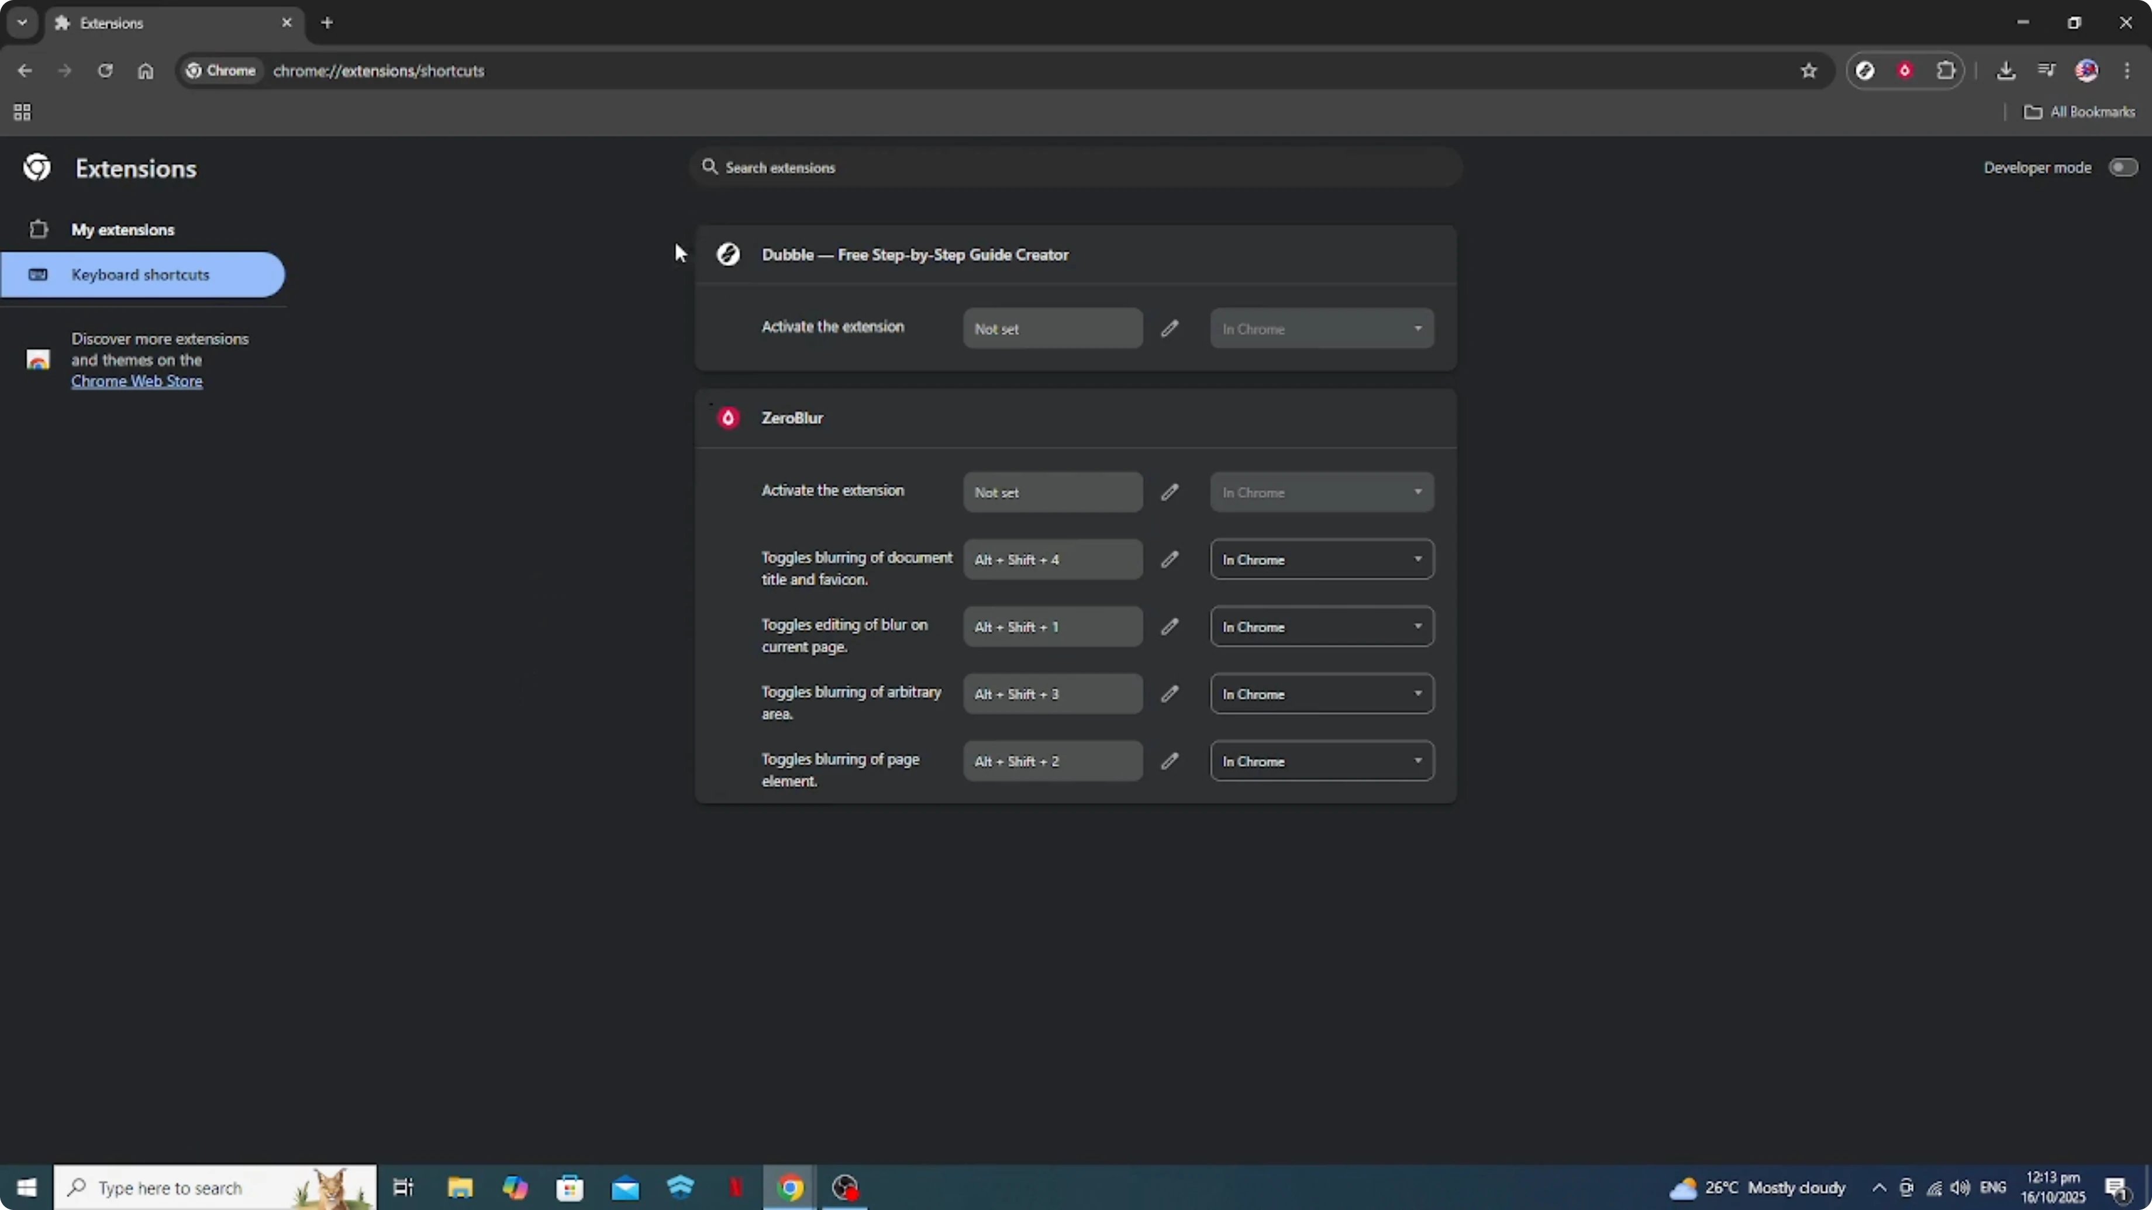Click the Alt + Shift + 2 shortcut field

[x=1053, y=760]
